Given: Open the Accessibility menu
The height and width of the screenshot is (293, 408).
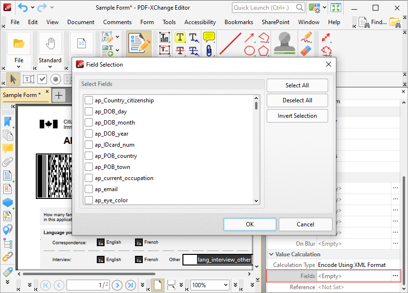Looking at the screenshot, I should pyautogui.click(x=200, y=22).
